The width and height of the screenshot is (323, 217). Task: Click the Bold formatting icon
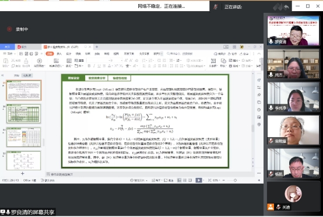[x=89, y=66]
